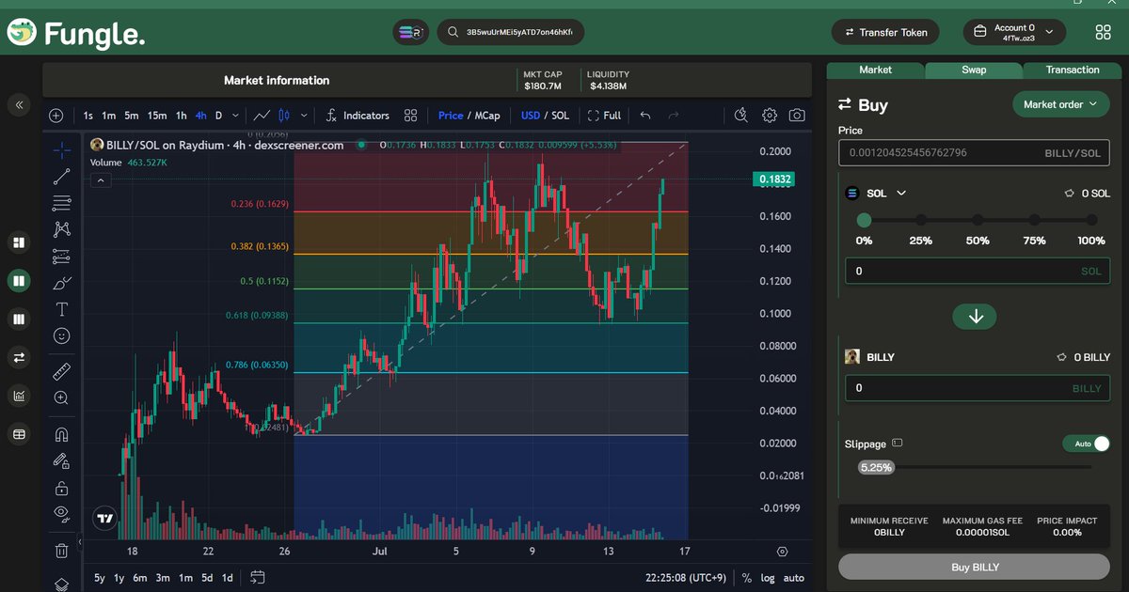Open the Fibonacci retracement tools
Image resolution: width=1129 pixels, height=592 pixels.
[x=62, y=202]
